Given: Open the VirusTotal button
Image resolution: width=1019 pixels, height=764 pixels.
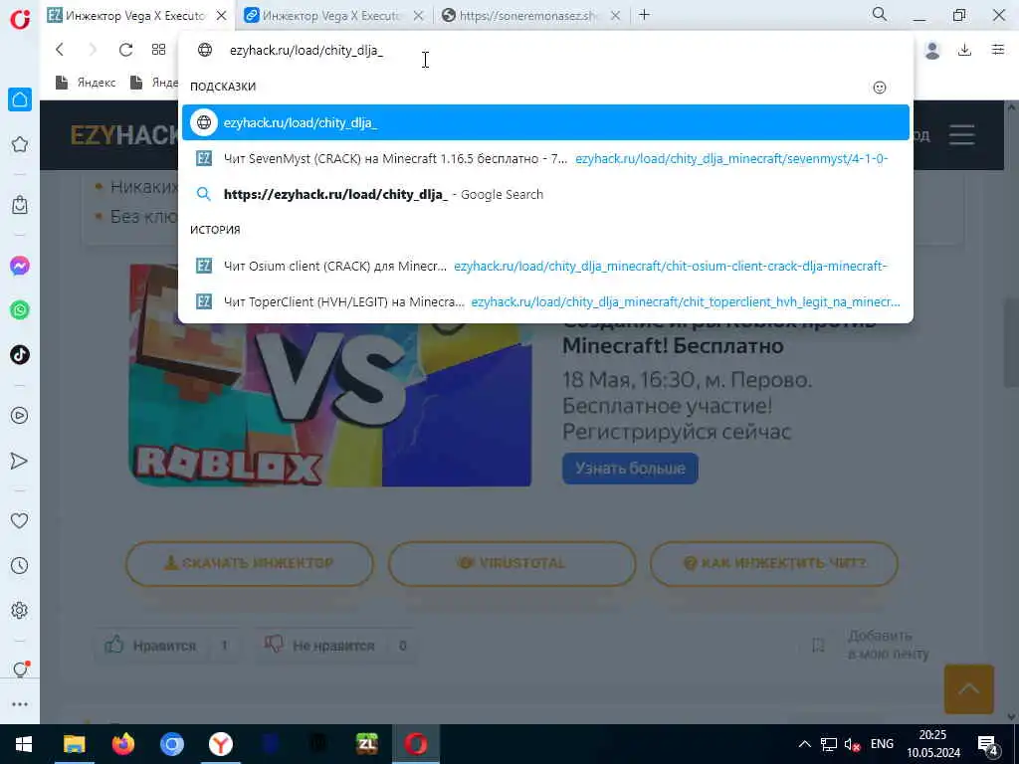Looking at the screenshot, I should (512, 563).
